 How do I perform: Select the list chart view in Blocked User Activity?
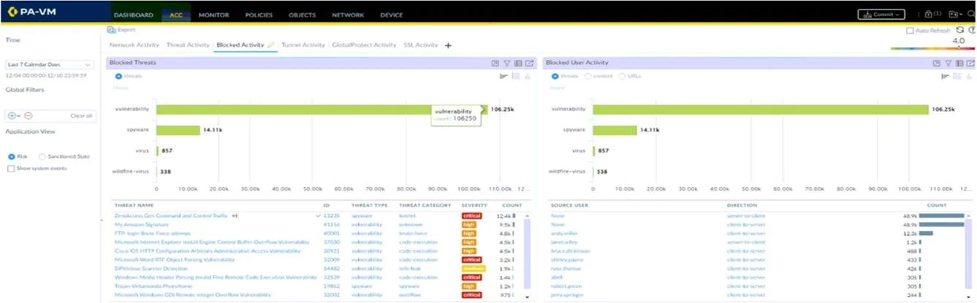coord(957,76)
